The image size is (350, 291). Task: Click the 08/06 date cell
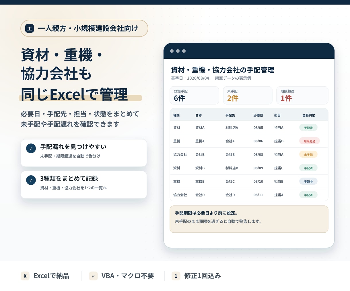(258, 141)
